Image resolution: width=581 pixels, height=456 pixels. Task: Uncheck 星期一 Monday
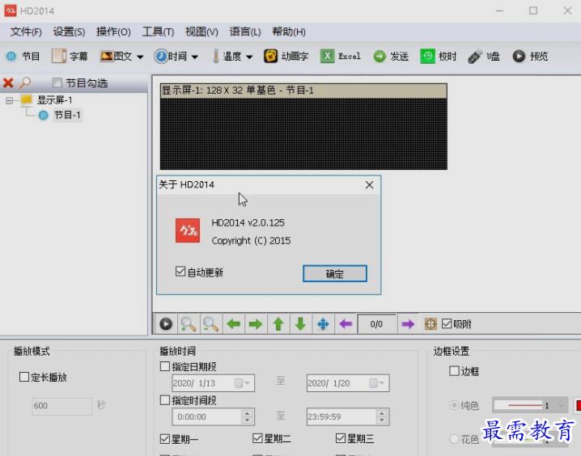pos(165,439)
